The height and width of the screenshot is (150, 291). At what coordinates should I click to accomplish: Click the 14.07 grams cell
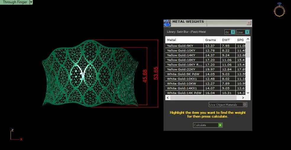pyautogui.click(x=212, y=88)
